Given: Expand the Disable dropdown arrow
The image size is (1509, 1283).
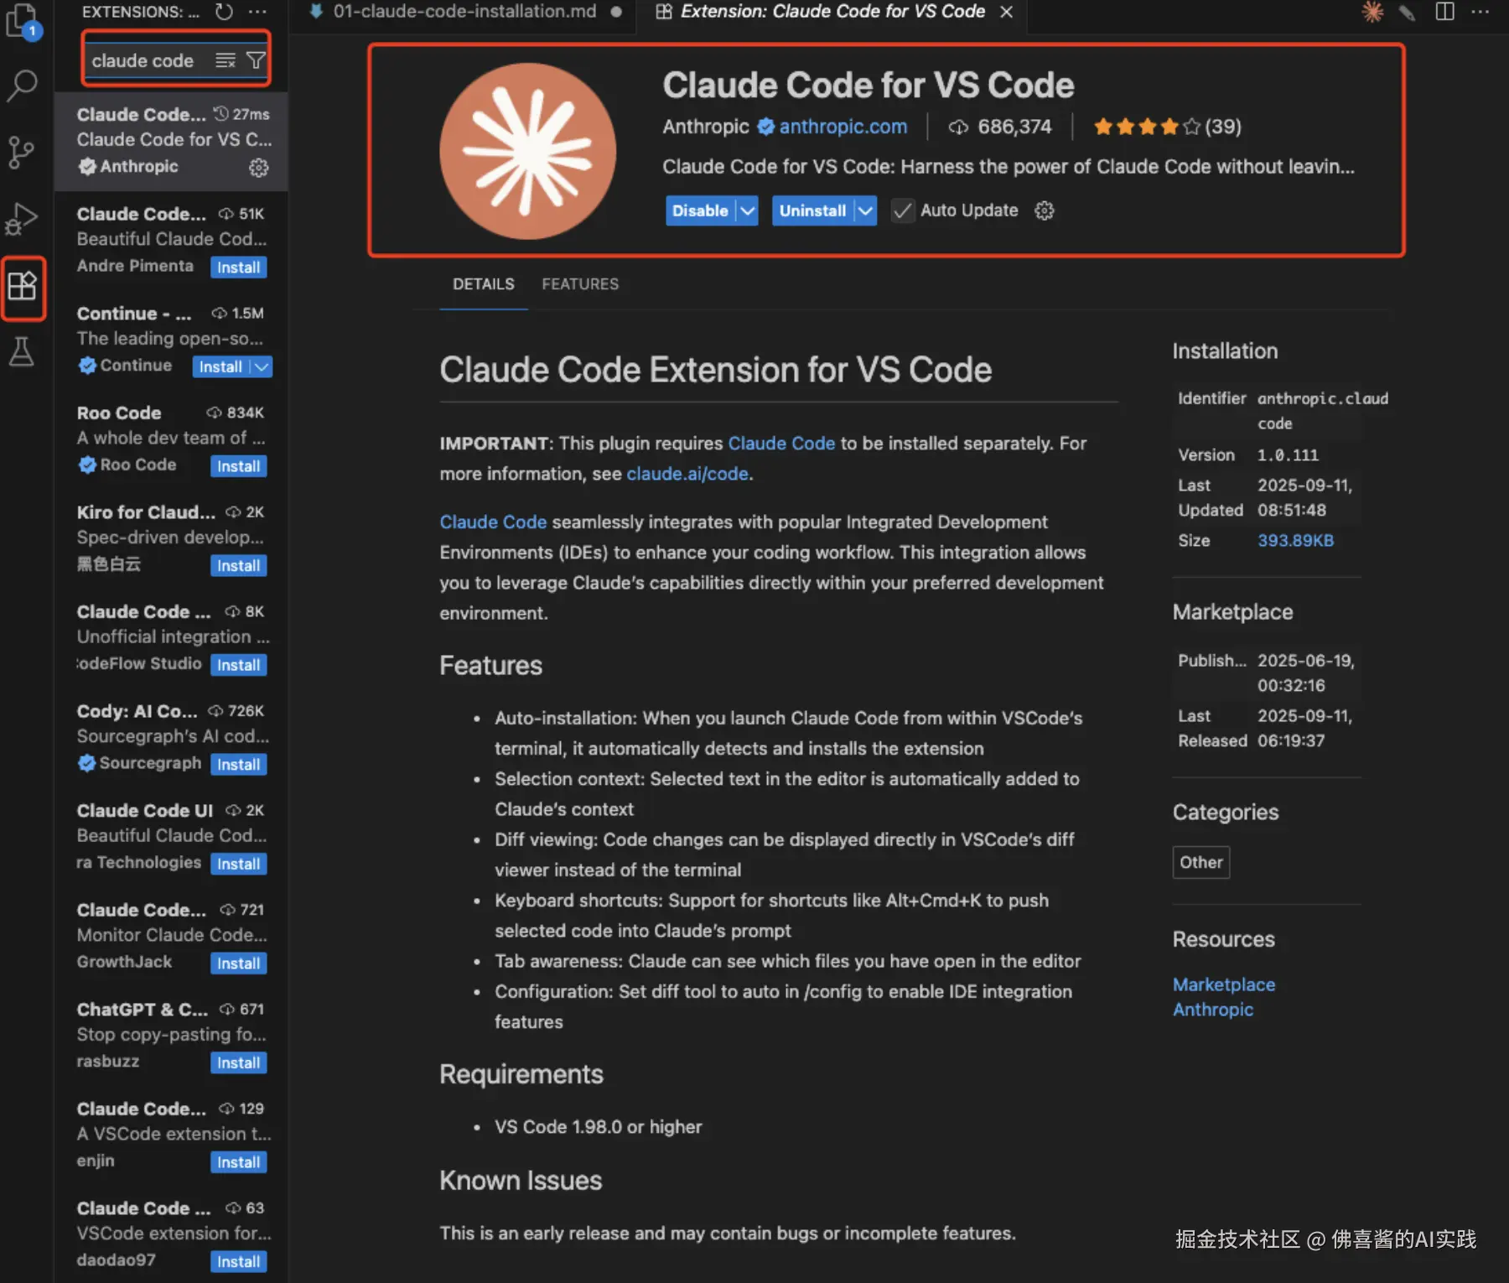Looking at the screenshot, I should click(x=748, y=210).
